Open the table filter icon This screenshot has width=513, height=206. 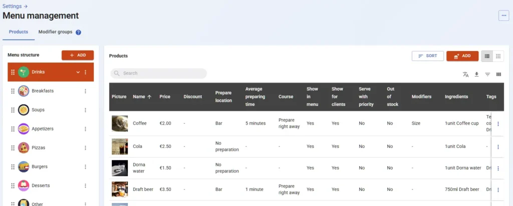click(487, 74)
